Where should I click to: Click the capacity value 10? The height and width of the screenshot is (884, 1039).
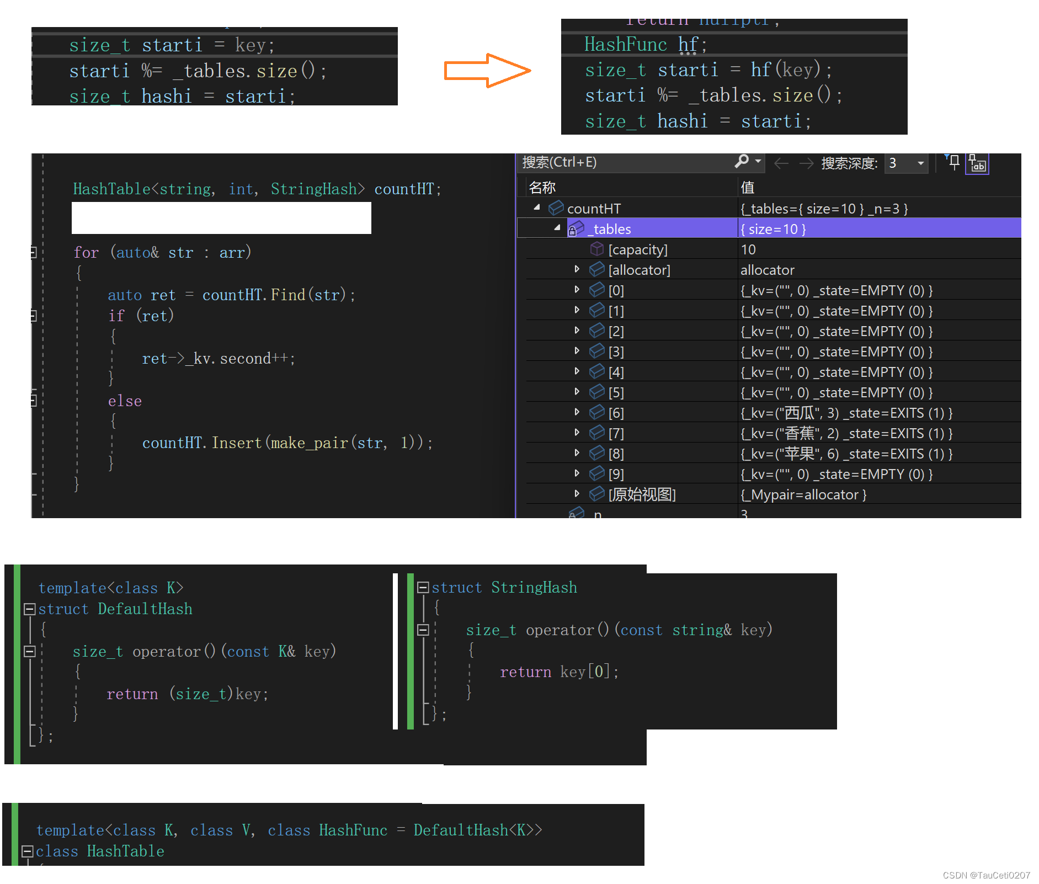pos(748,249)
